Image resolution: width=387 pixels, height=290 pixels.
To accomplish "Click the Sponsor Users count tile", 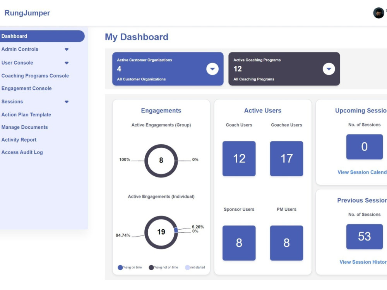I will (x=239, y=243).
